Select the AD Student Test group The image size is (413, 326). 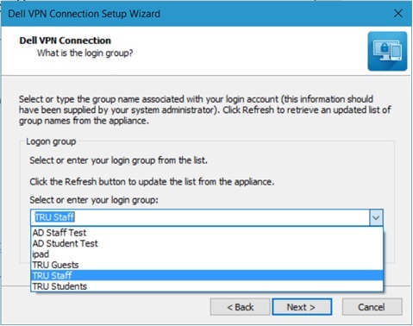coord(207,243)
